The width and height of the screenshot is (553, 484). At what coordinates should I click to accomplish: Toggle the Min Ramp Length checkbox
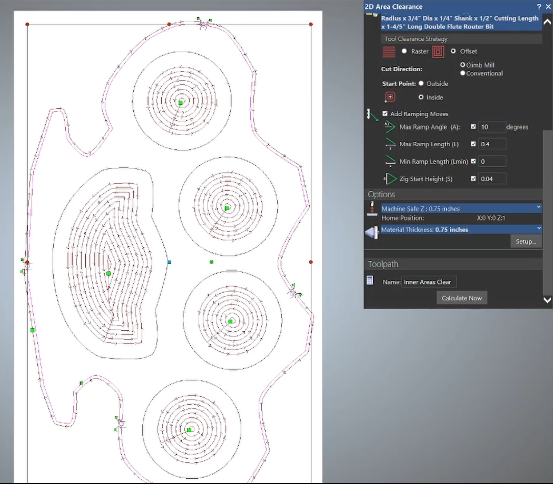tap(473, 161)
